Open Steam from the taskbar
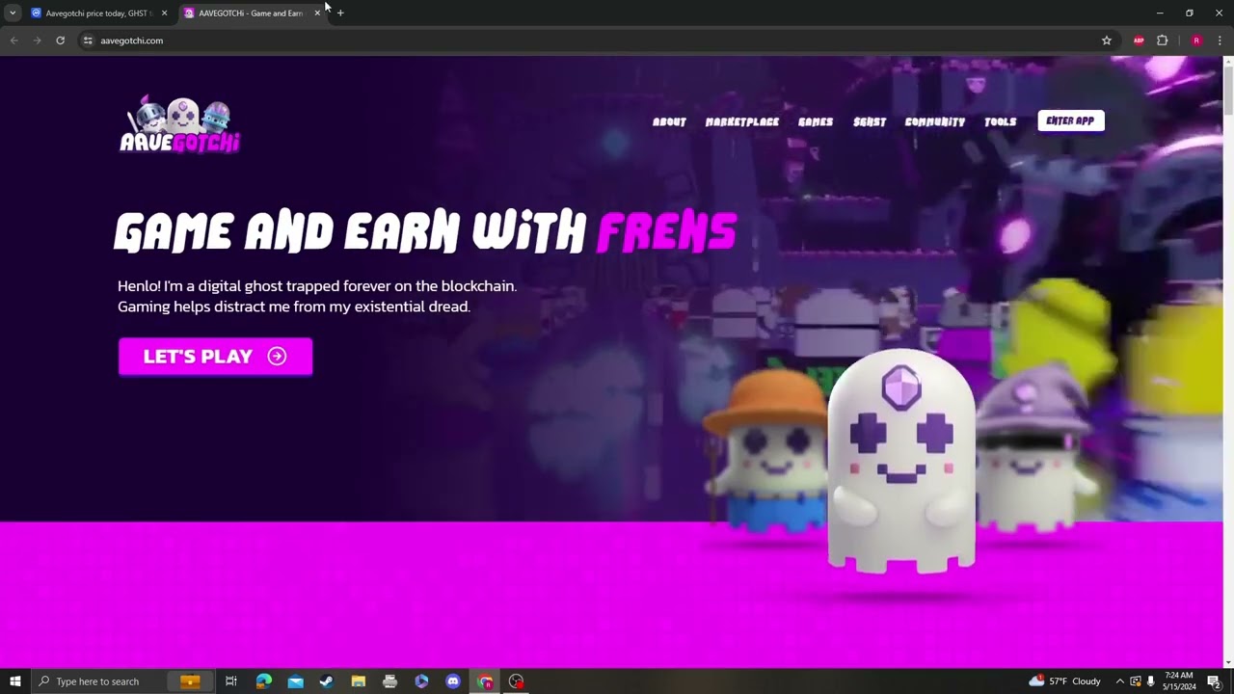The width and height of the screenshot is (1234, 694). click(x=326, y=681)
